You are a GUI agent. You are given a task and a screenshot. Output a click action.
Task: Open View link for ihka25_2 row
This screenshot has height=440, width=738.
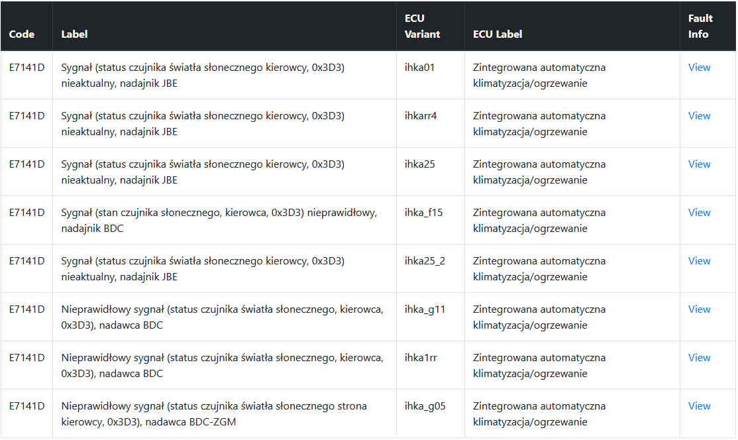click(699, 261)
